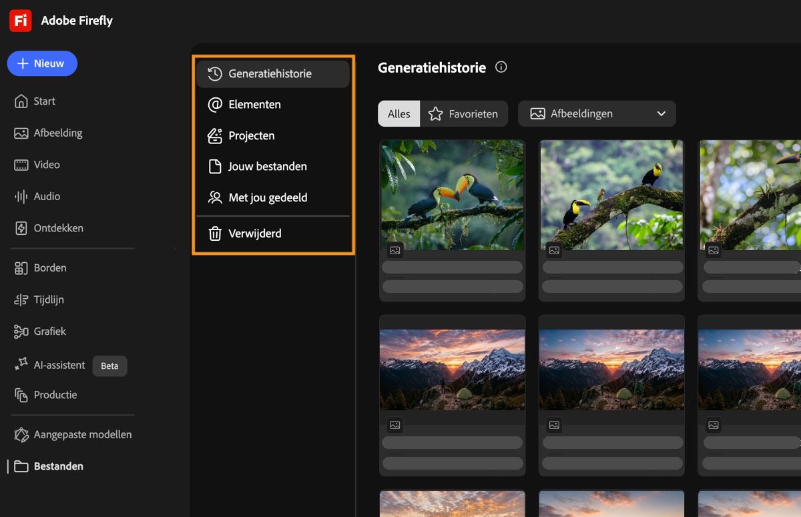Click the Tijdlijn timeline icon

21,300
